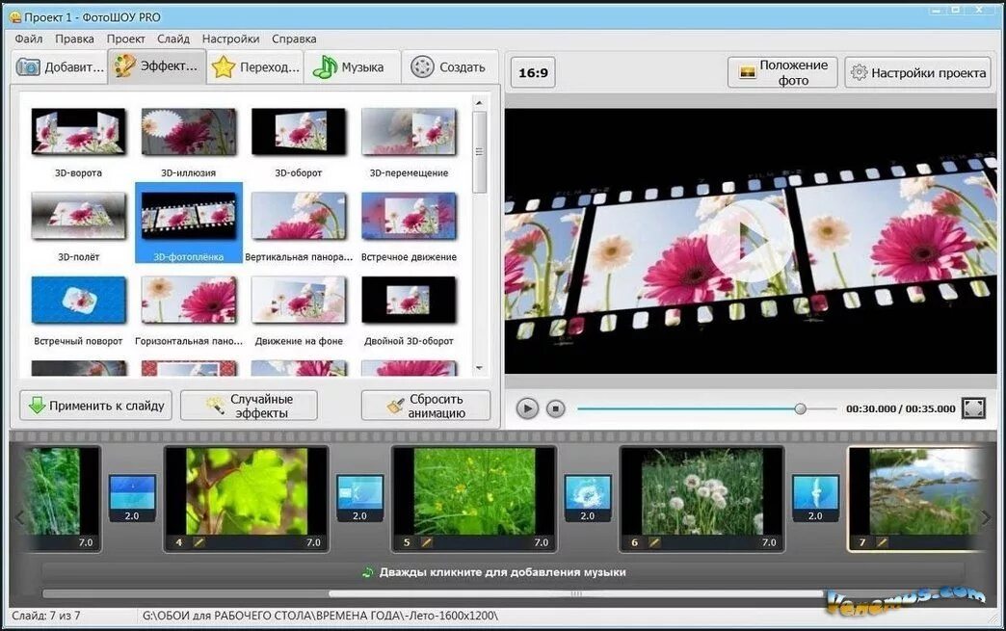This screenshot has width=1006, height=631.
Task: Open the Правка menu
Action: pos(74,39)
